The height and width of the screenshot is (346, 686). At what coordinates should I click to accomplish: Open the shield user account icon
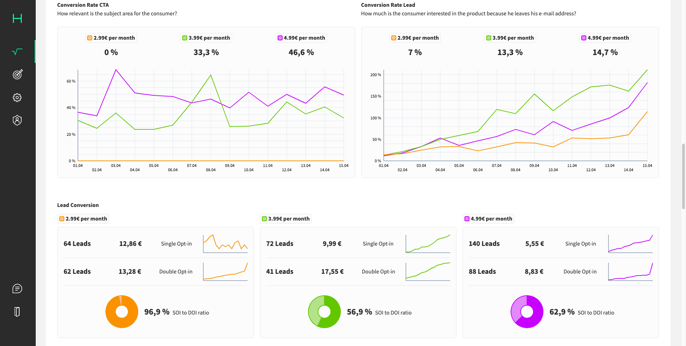point(17,120)
